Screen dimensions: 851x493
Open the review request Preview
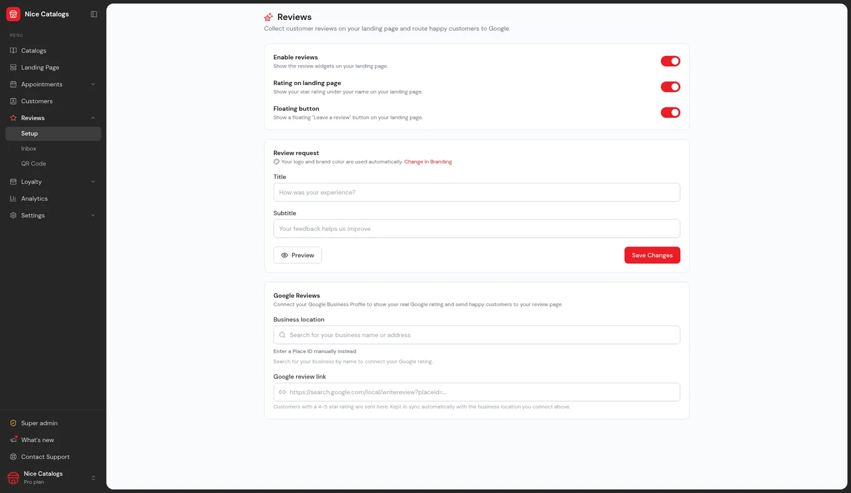click(x=297, y=255)
